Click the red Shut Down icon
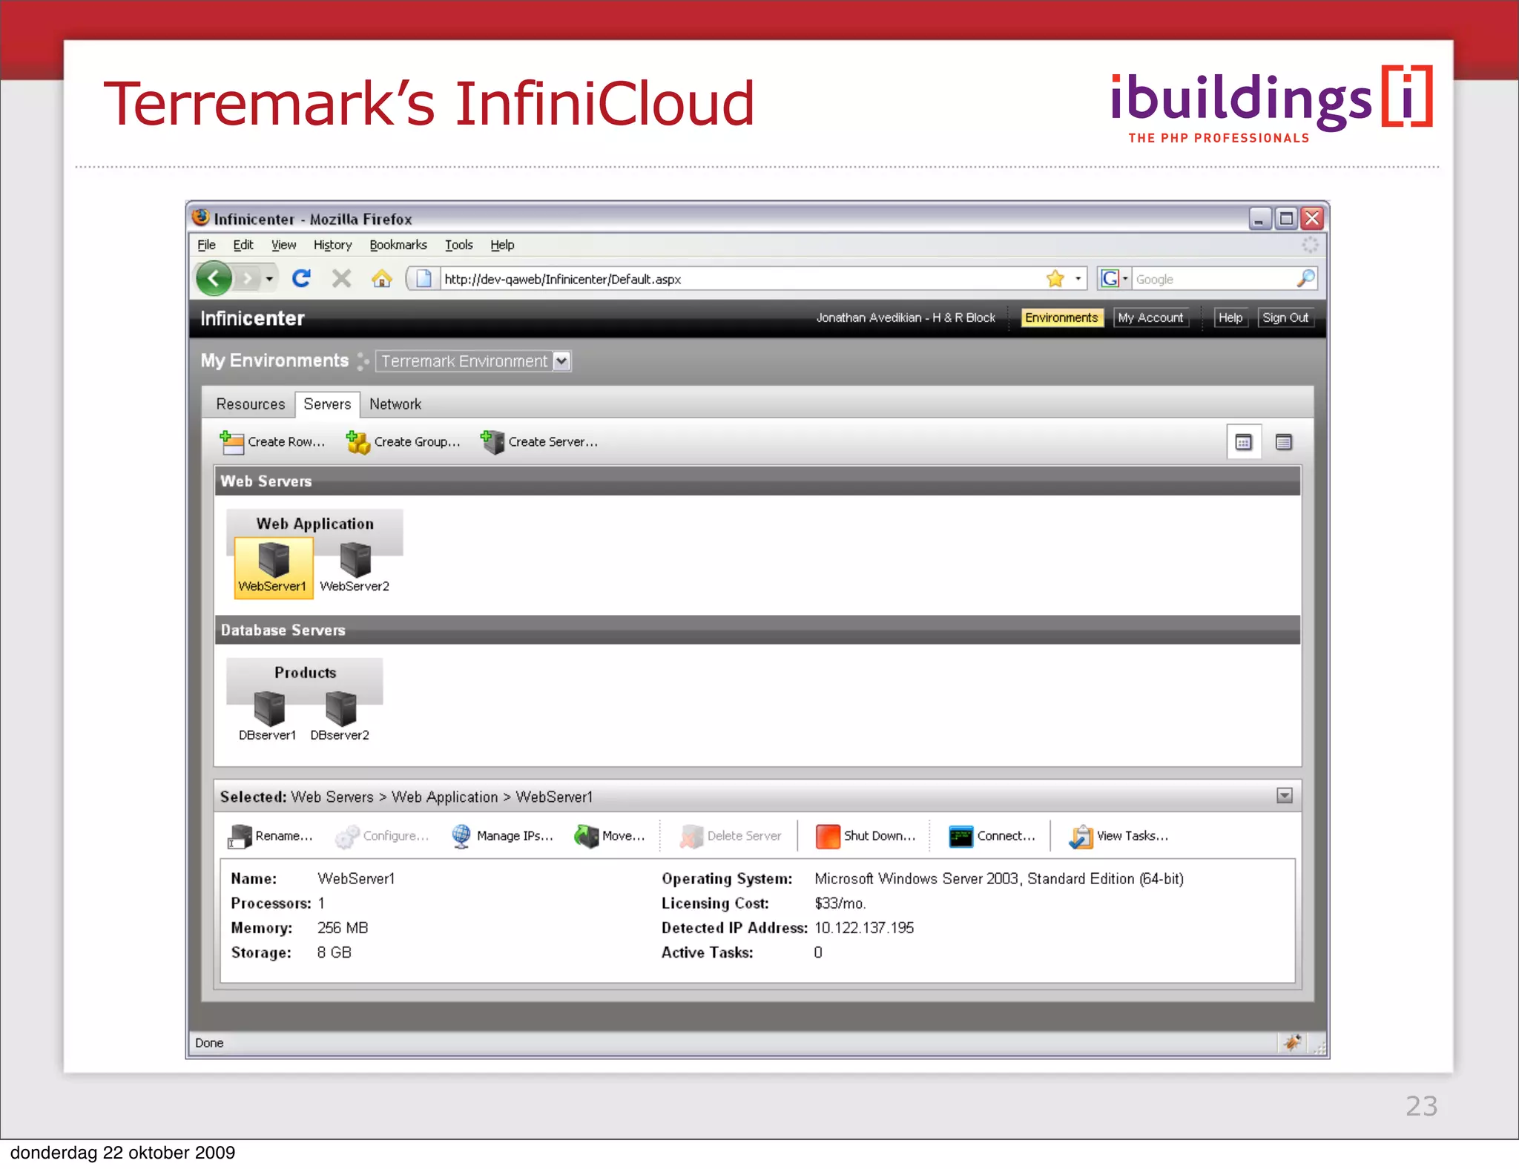Viewport: 1519px width, 1169px height. click(x=828, y=836)
